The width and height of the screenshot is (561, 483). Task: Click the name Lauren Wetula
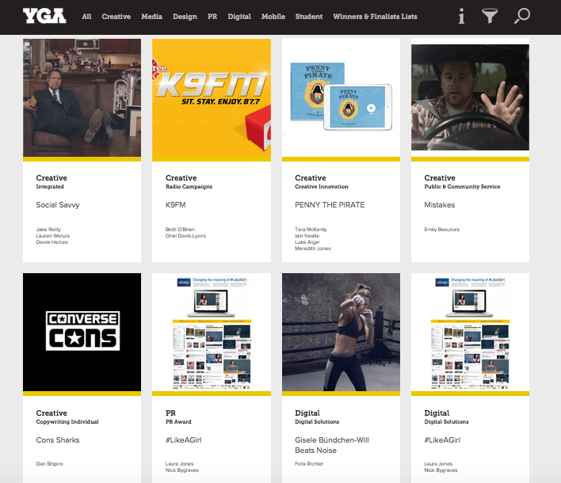click(x=52, y=236)
